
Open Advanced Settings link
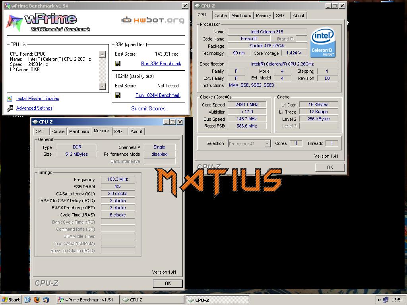pos(34,108)
